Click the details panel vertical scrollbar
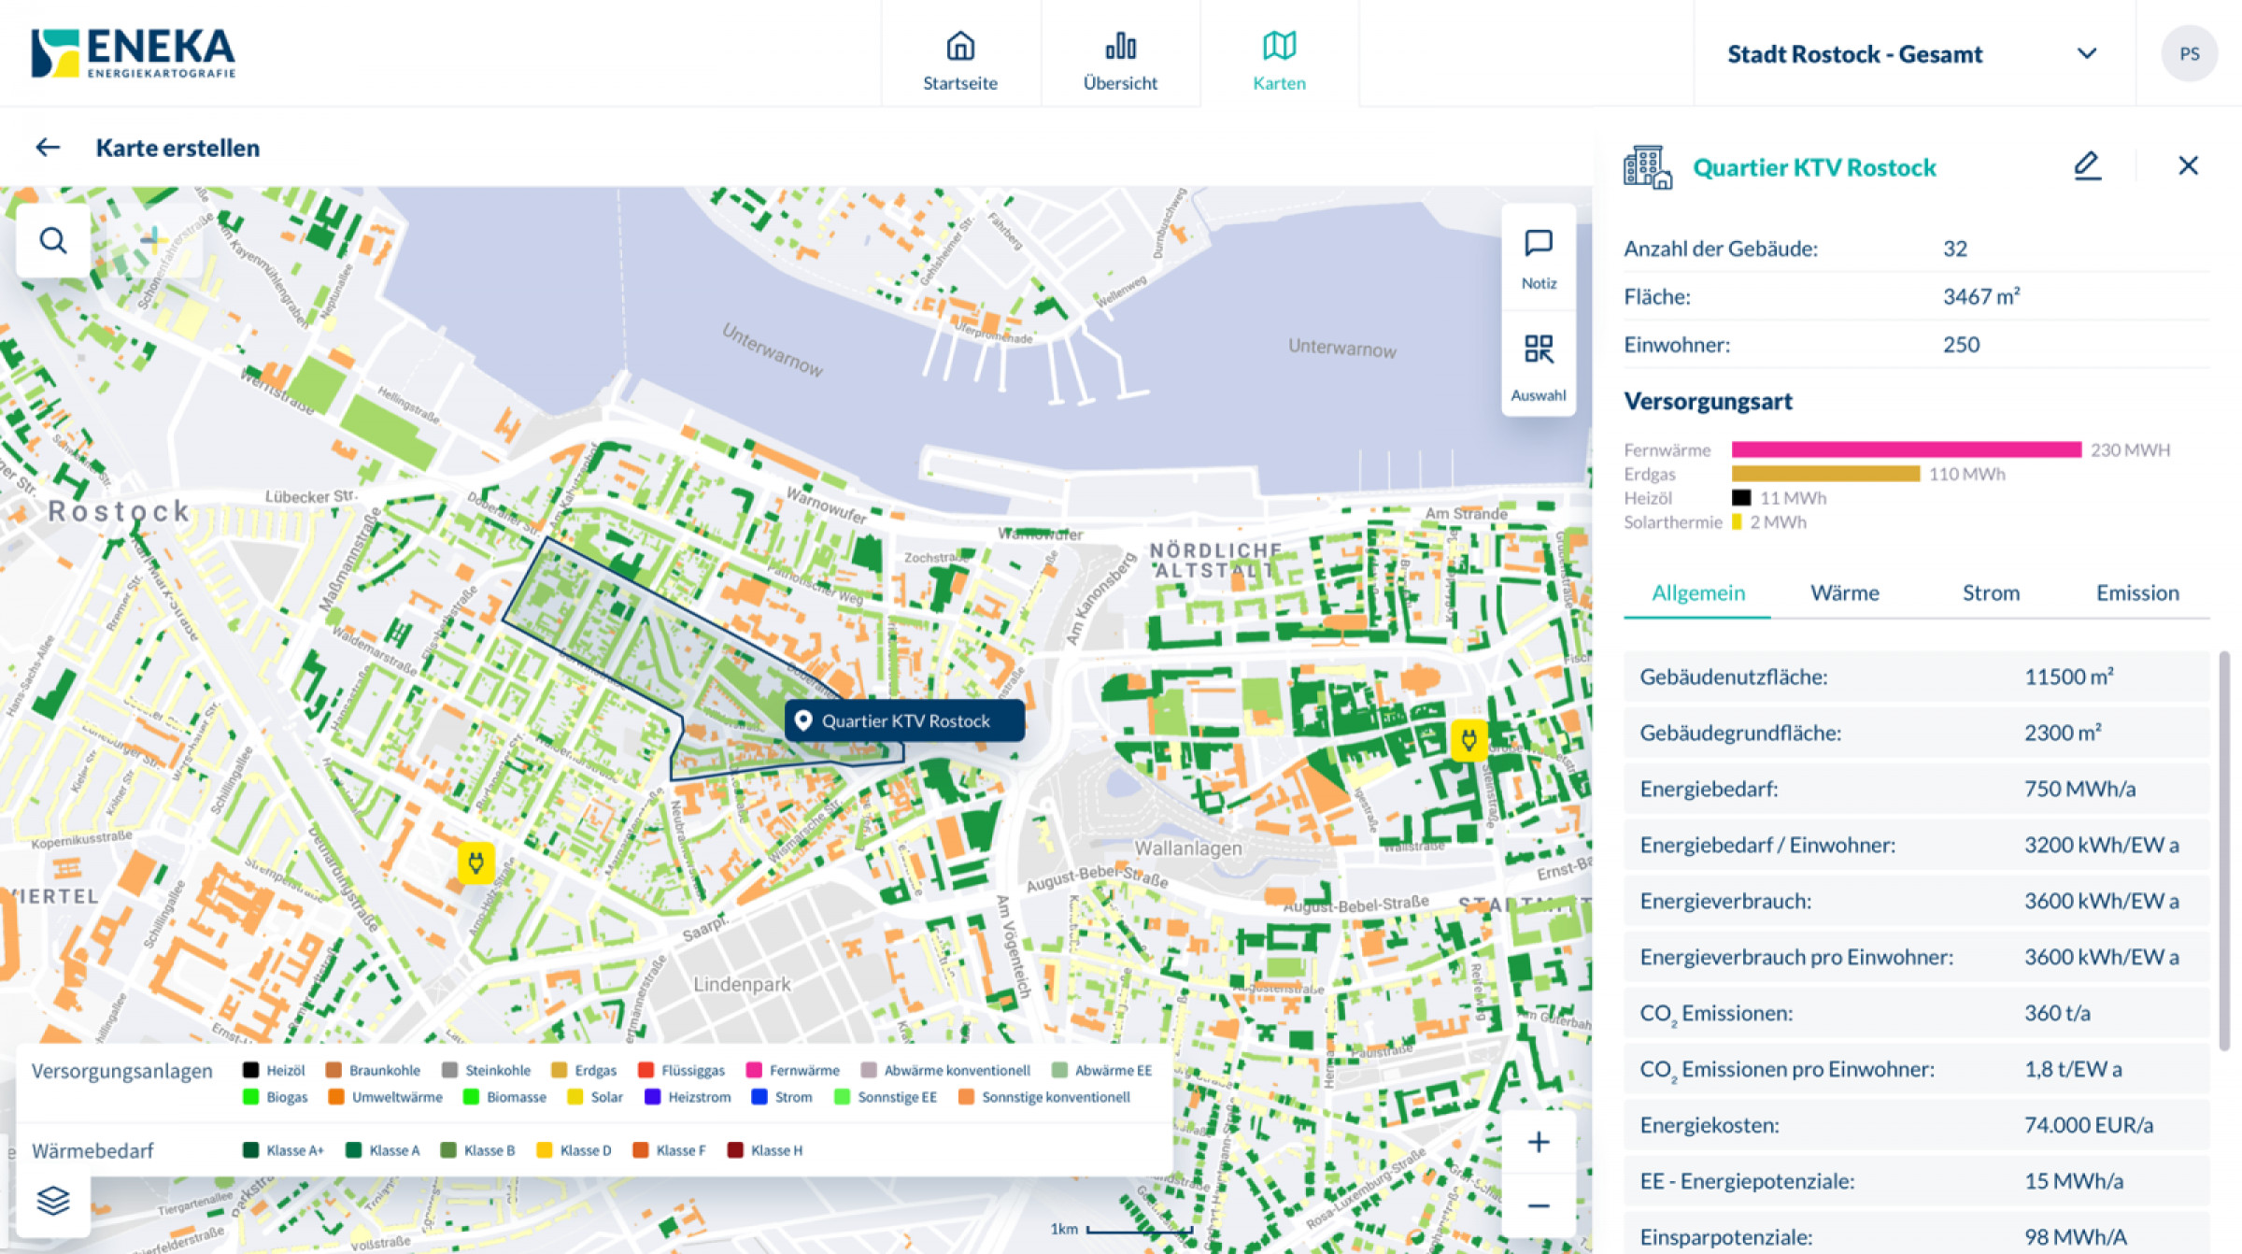Image resolution: width=2242 pixels, height=1254 pixels. click(x=2224, y=850)
